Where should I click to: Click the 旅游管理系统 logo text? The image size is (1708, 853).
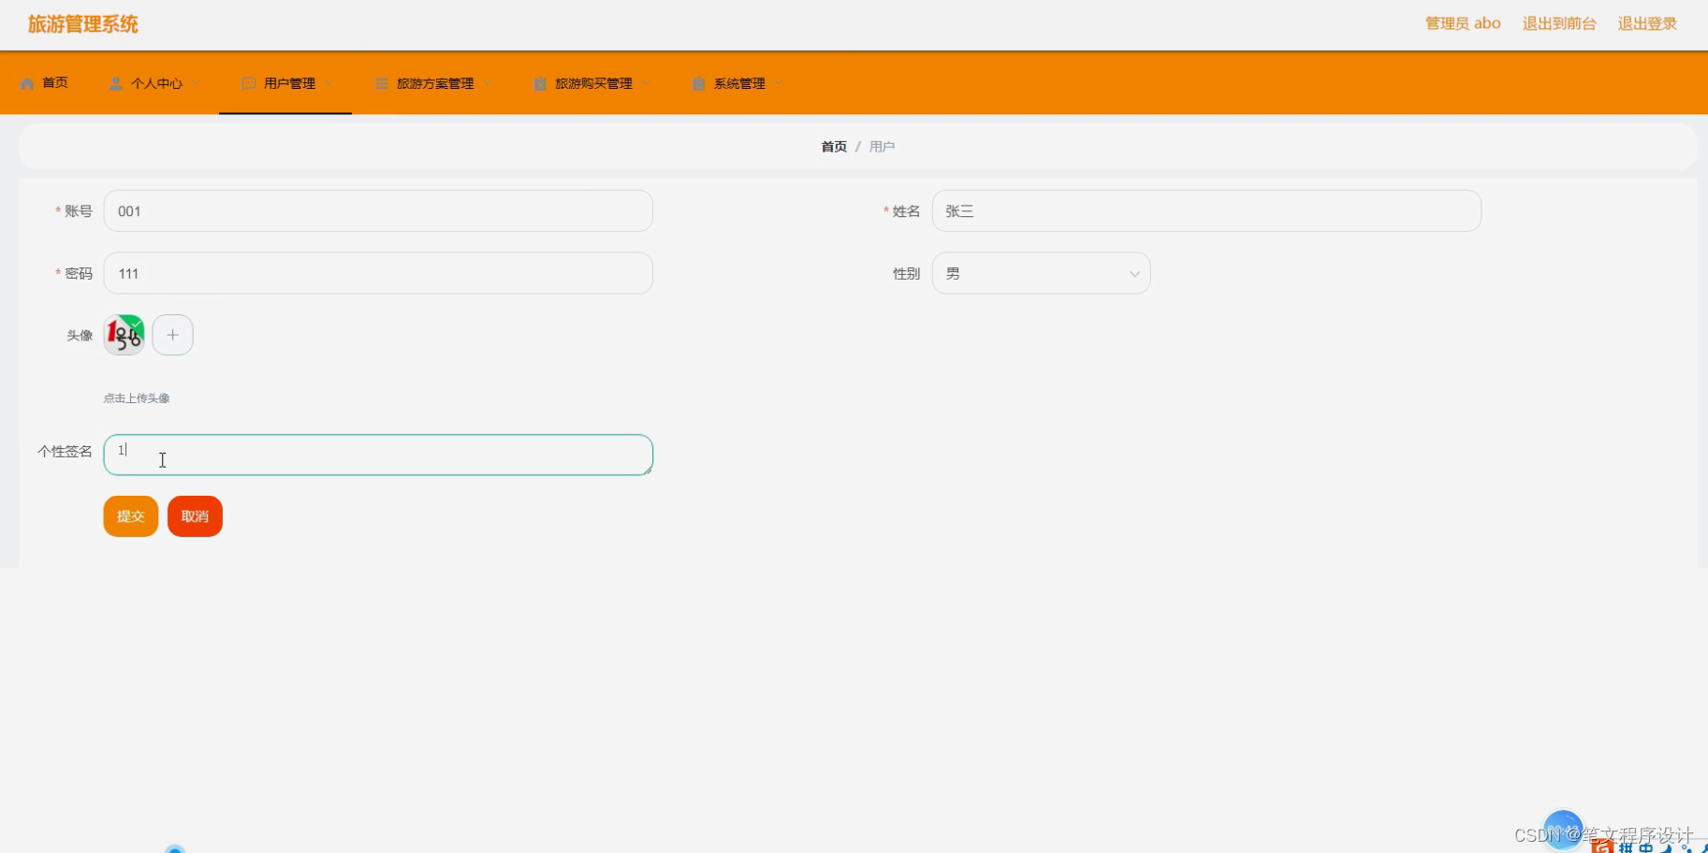pyautogui.click(x=83, y=23)
